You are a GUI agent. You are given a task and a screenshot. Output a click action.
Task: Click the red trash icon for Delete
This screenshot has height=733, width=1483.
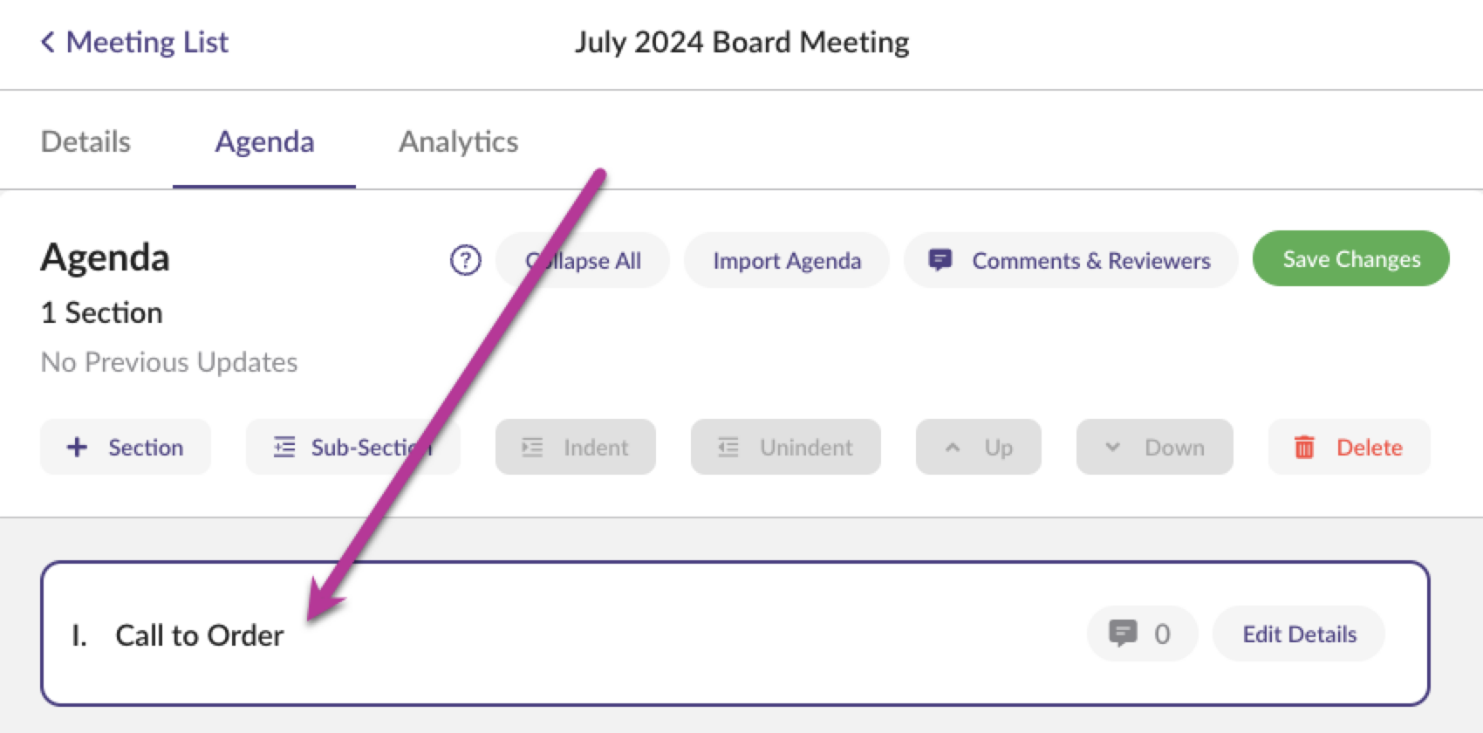tap(1304, 447)
